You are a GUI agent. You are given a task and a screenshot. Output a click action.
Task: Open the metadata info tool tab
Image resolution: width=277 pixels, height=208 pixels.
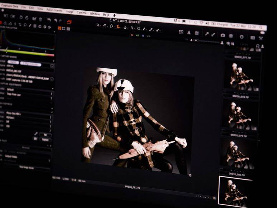[x=40, y=26]
